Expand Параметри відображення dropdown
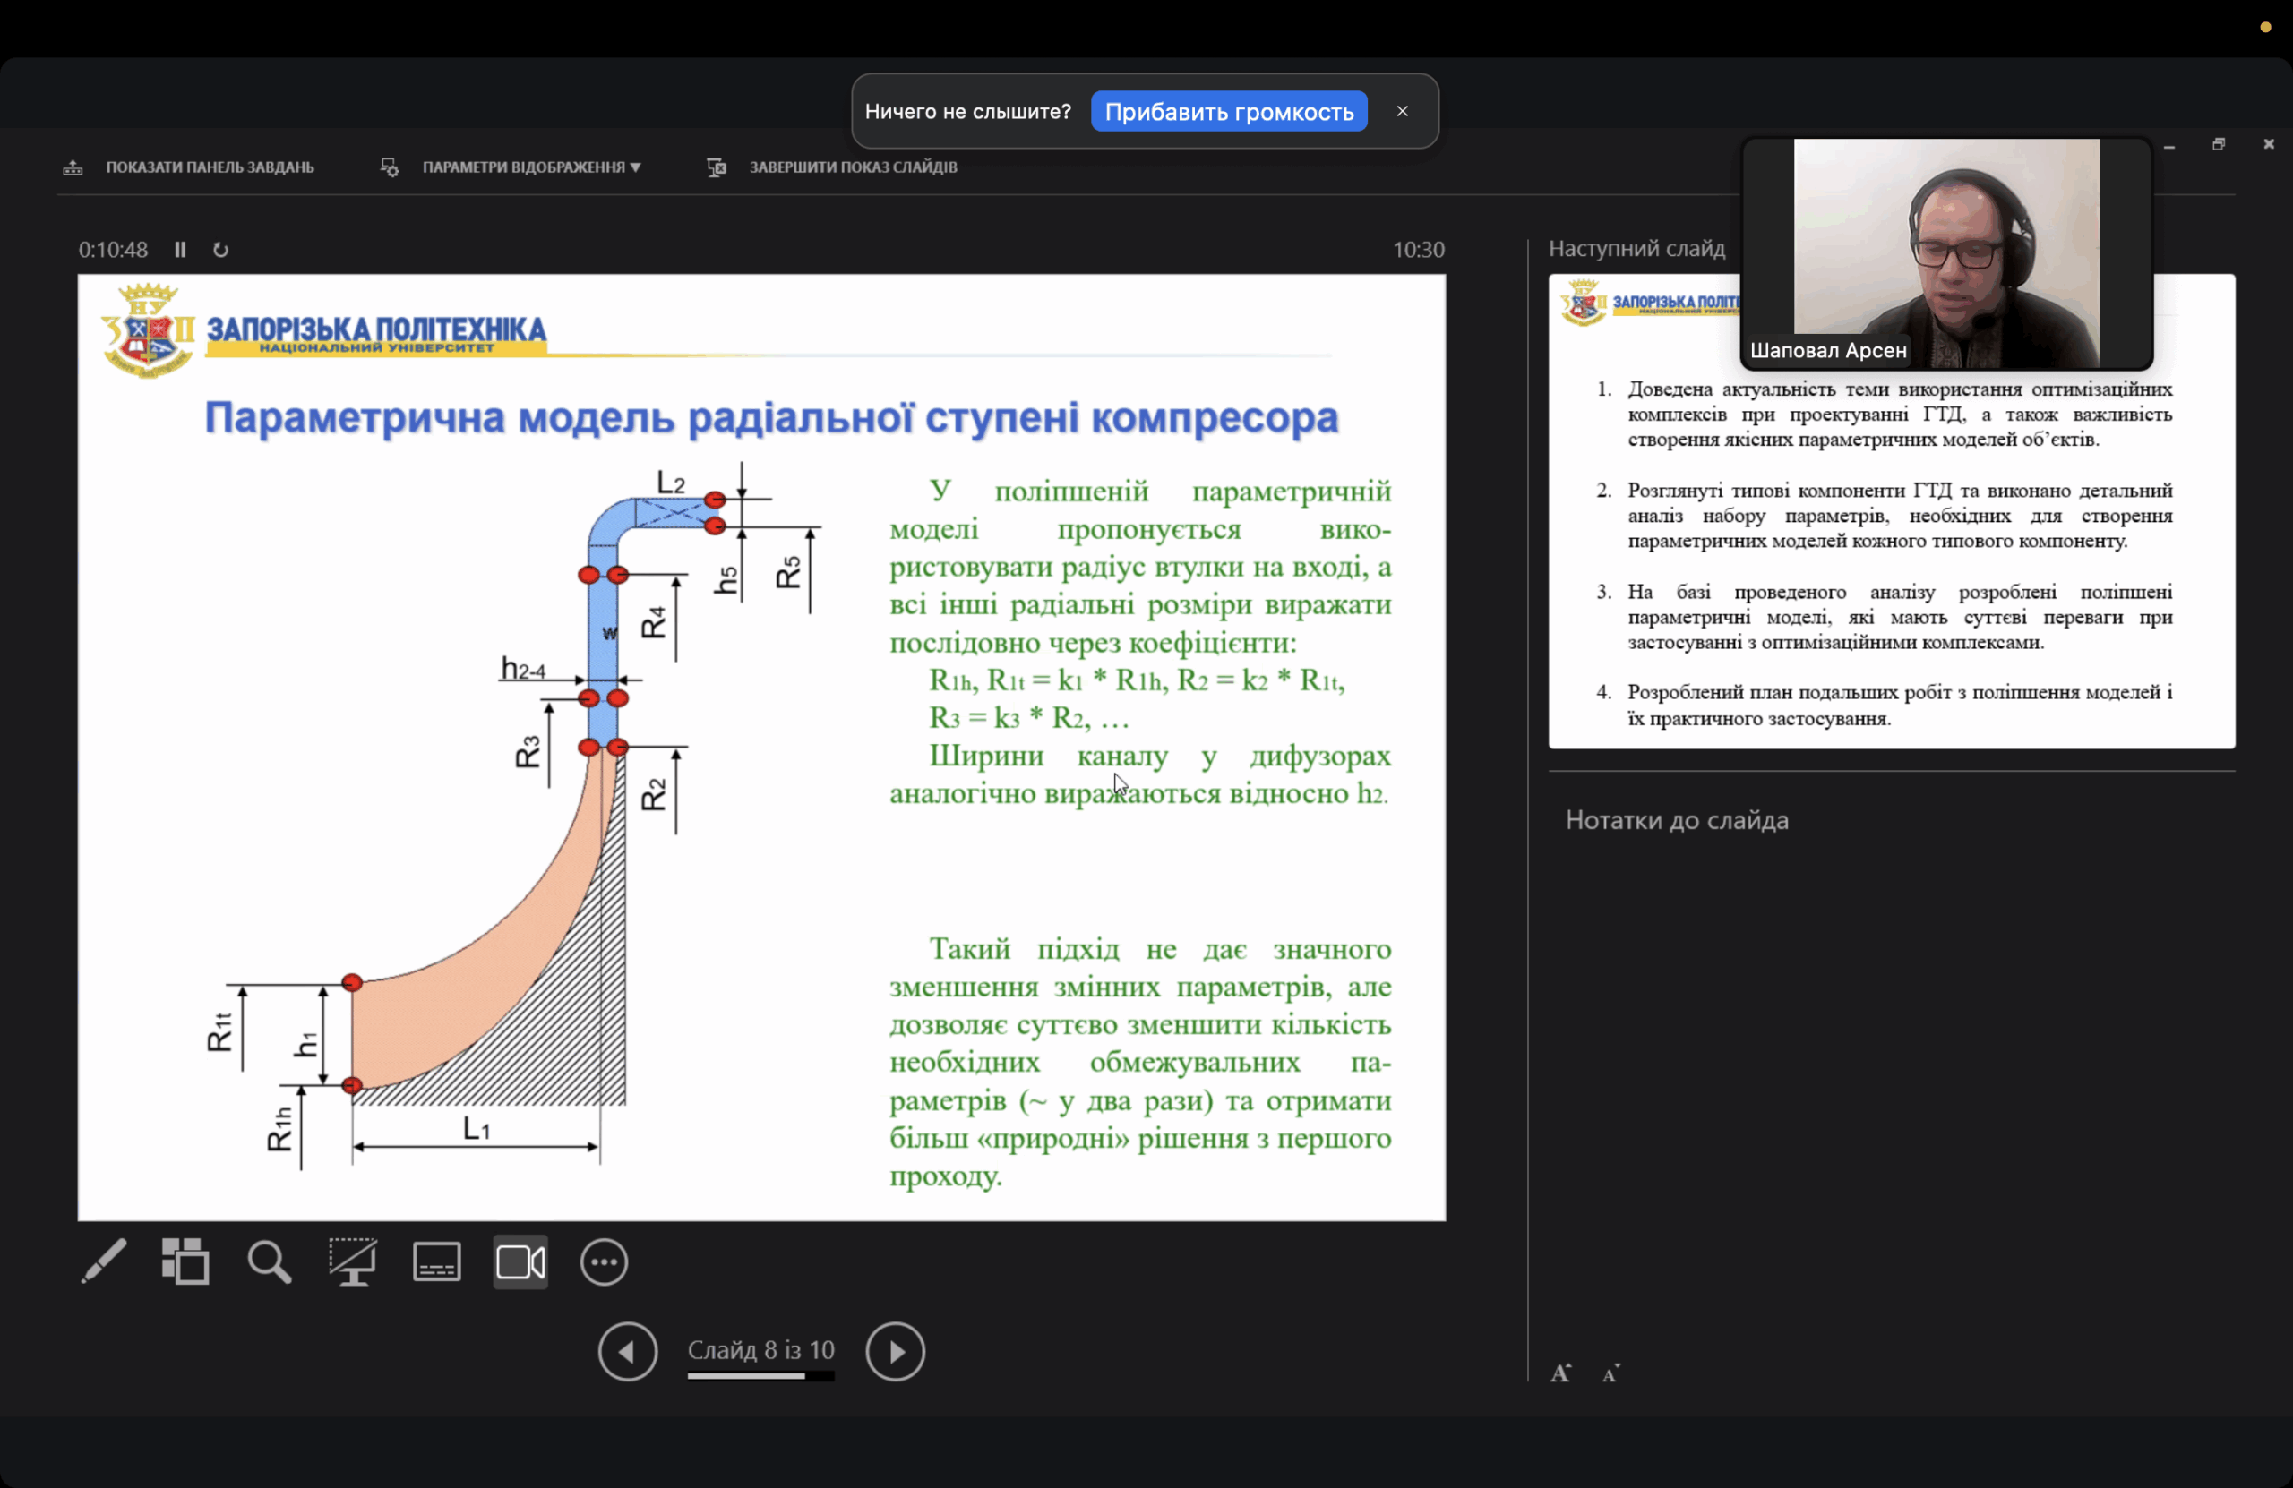 click(x=530, y=167)
